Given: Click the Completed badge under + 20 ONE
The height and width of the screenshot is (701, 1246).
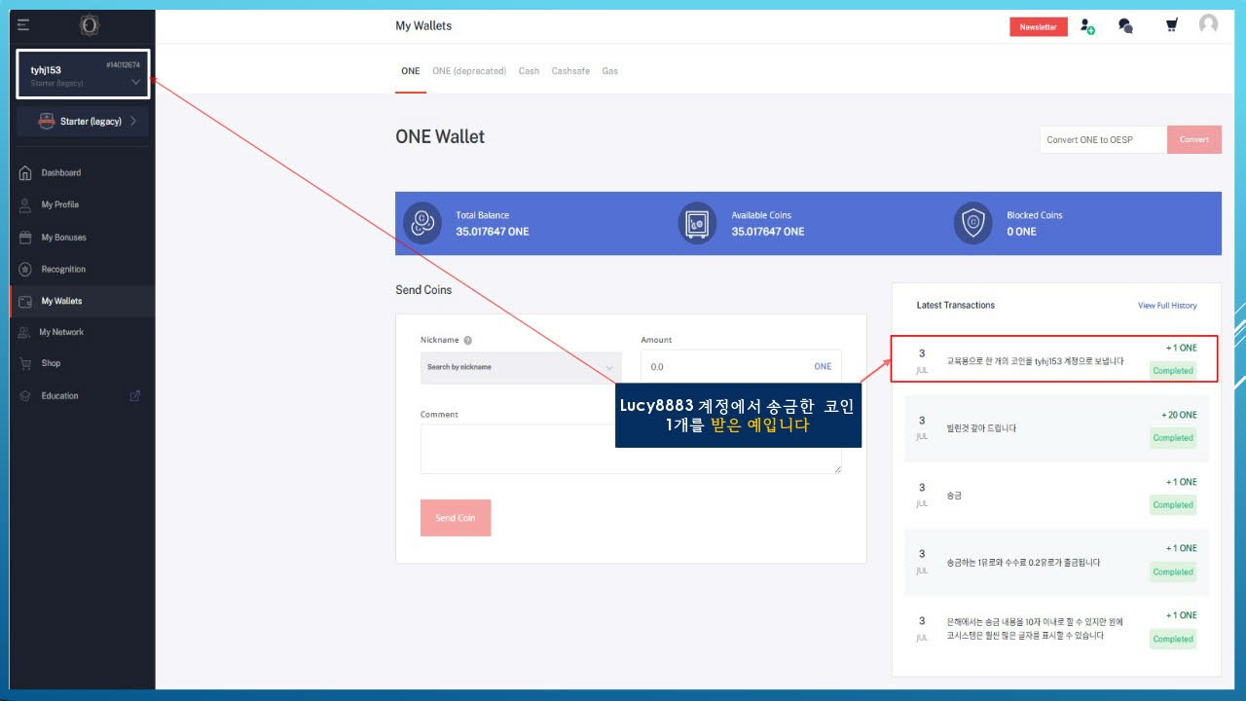Looking at the screenshot, I should (1173, 438).
